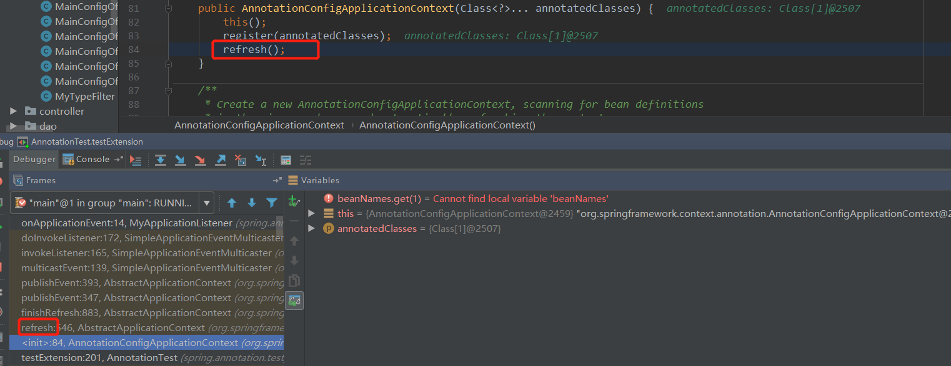Select the testExtension:201 AnnotationTest frame

[x=147, y=357]
